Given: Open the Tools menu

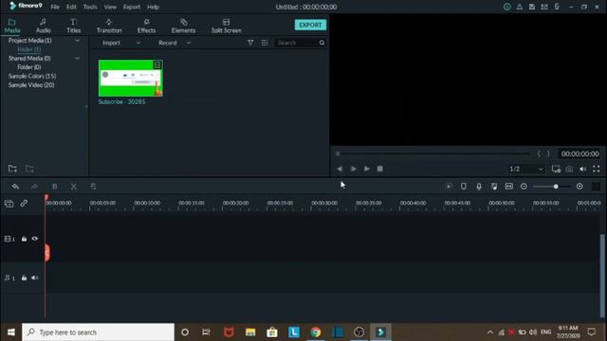Looking at the screenshot, I should [90, 7].
